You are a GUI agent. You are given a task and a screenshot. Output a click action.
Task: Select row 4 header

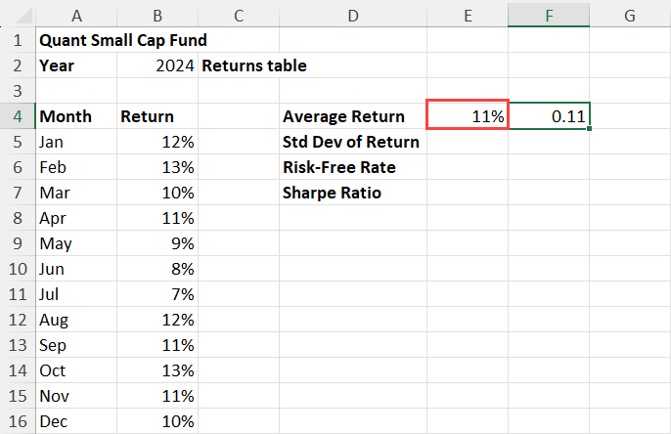18,116
